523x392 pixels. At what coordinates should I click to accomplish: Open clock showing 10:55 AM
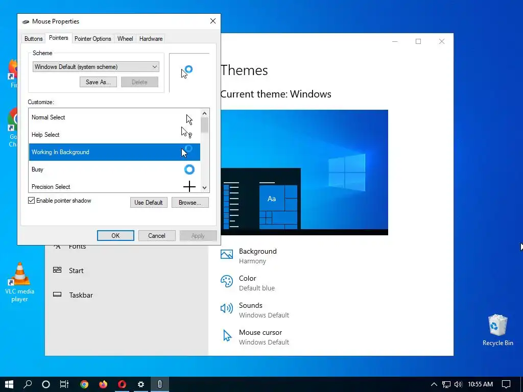pos(480,384)
